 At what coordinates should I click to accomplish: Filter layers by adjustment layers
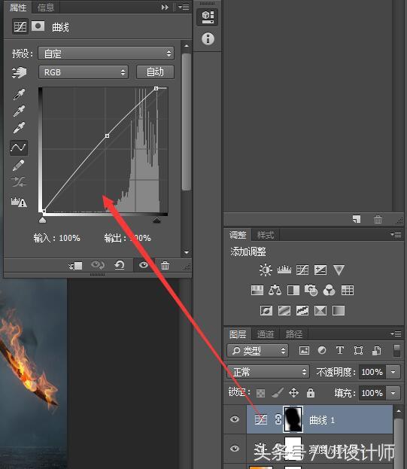click(x=322, y=350)
